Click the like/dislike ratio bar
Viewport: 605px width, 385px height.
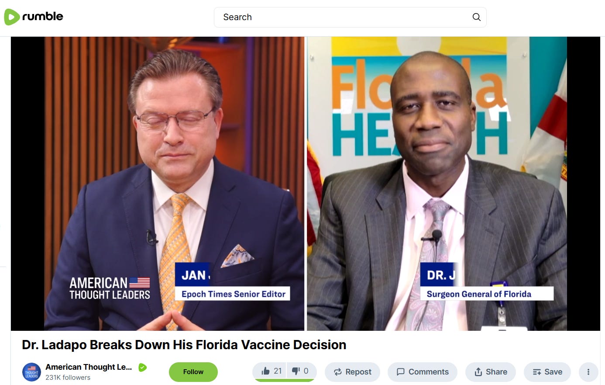coord(285,380)
